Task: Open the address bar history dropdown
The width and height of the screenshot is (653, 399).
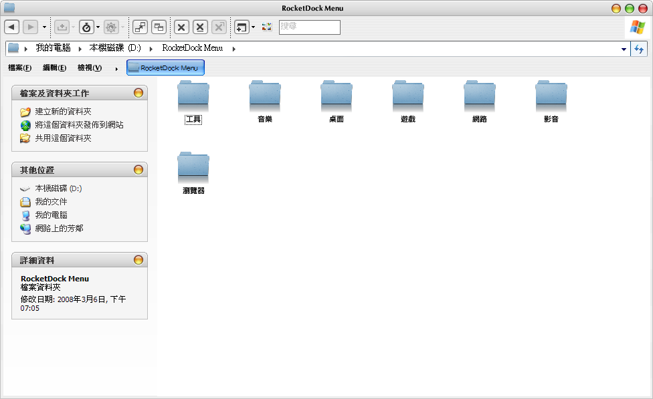Action: pyautogui.click(x=624, y=49)
